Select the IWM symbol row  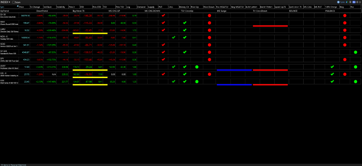click(x=9, y=23)
